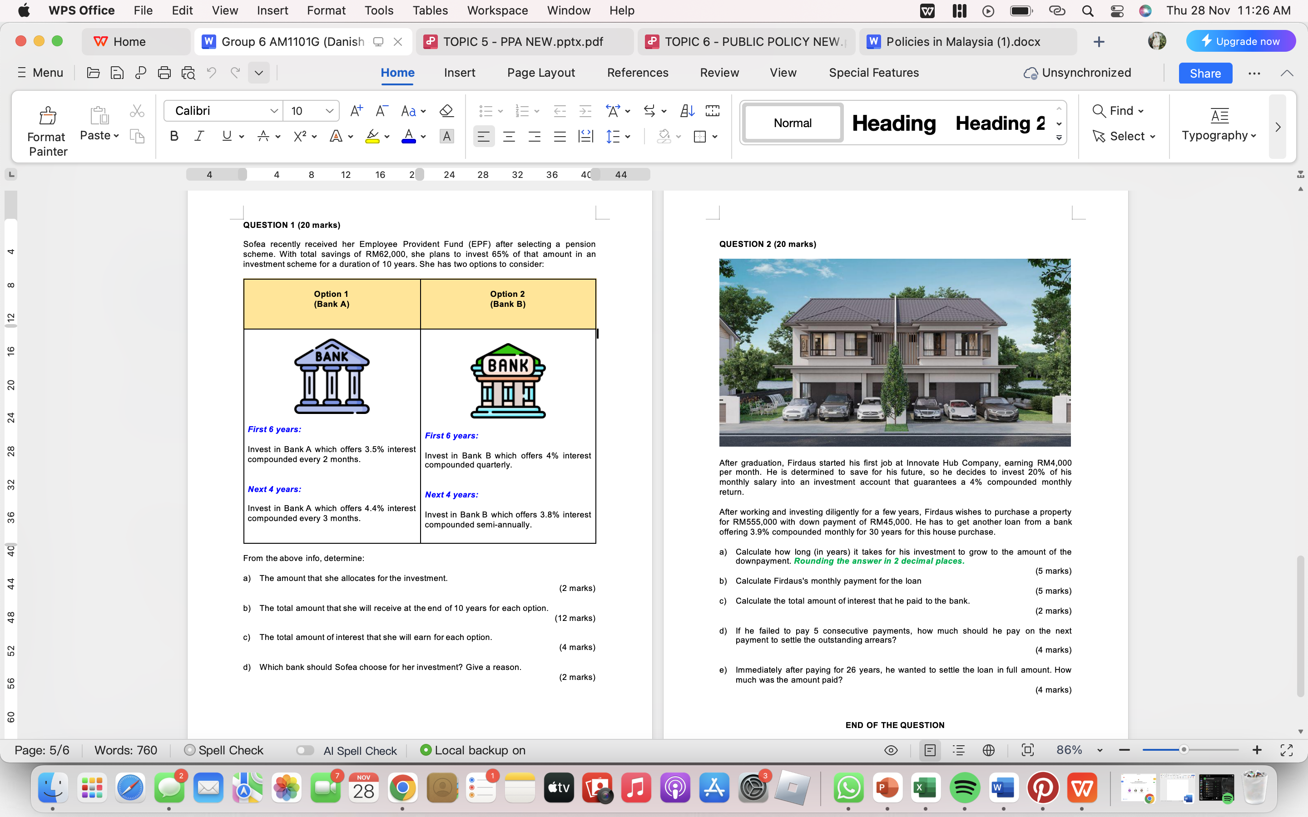
Task: Apply yellow text highlight color
Action: point(372,136)
